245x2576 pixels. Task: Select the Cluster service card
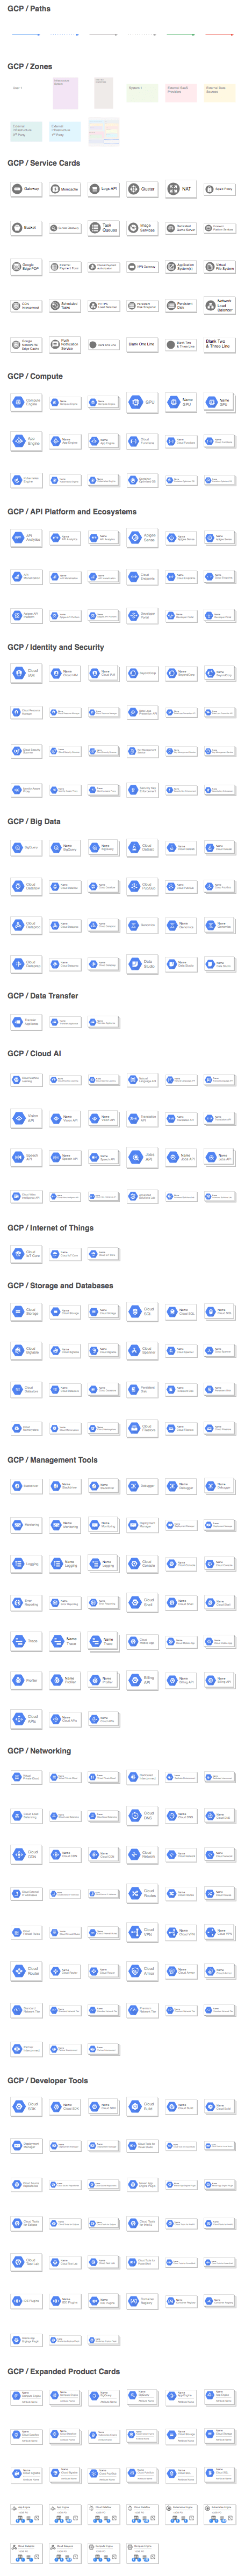coord(142,189)
